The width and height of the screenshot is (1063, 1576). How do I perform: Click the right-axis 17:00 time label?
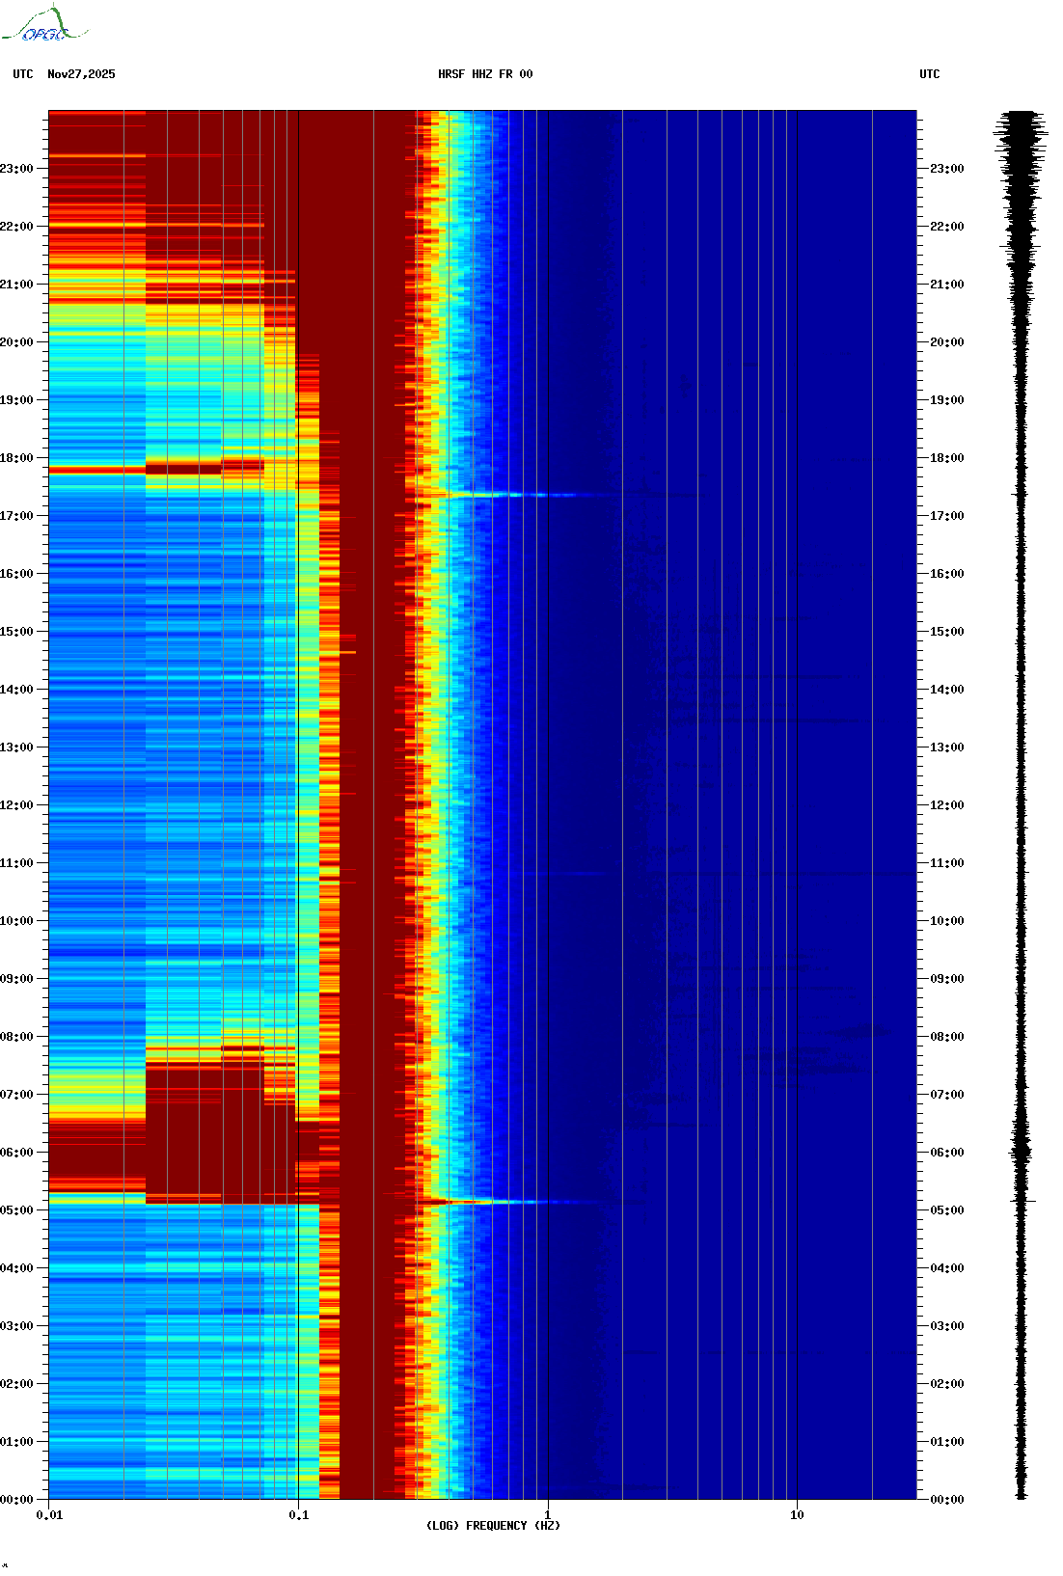(946, 516)
